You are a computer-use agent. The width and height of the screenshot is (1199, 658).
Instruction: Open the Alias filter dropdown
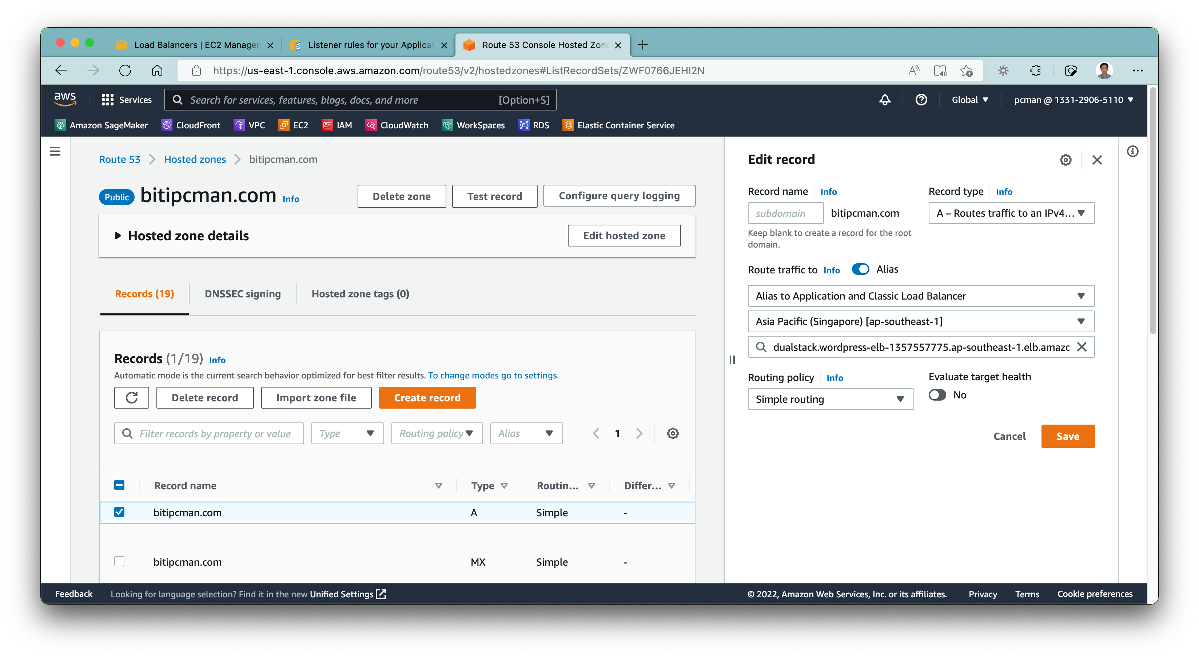coord(526,433)
